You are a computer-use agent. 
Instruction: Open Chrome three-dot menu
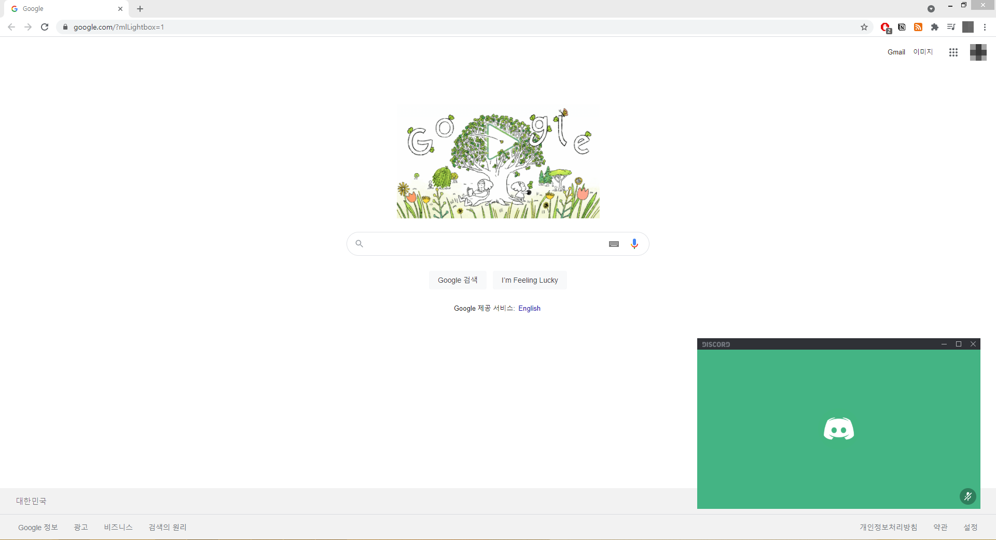[985, 27]
